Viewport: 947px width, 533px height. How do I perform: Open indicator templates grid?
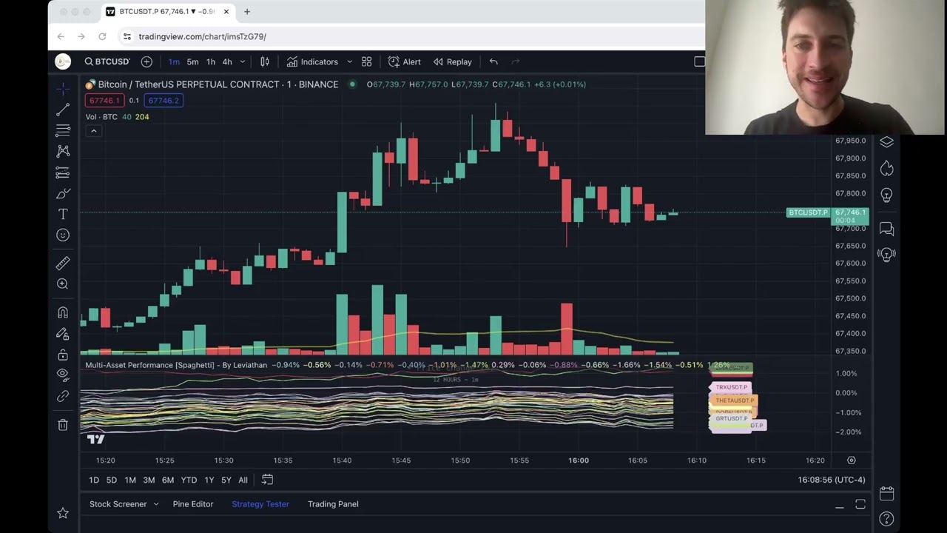pyautogui.click(x=366, y=61)
